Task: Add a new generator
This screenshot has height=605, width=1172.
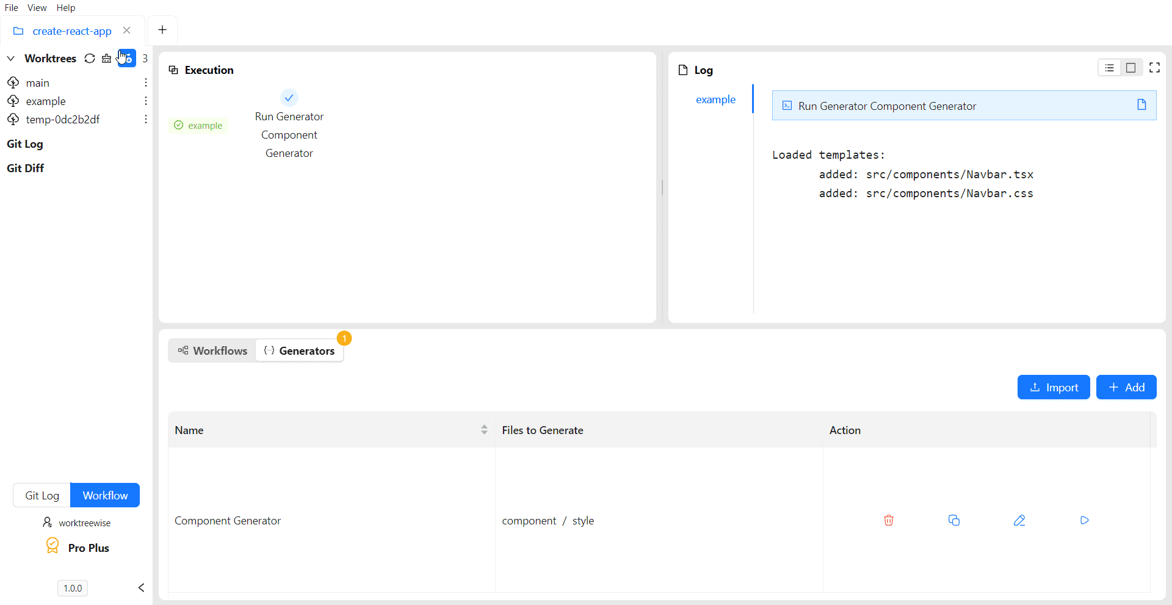Action: click(x=1126, y=387)
